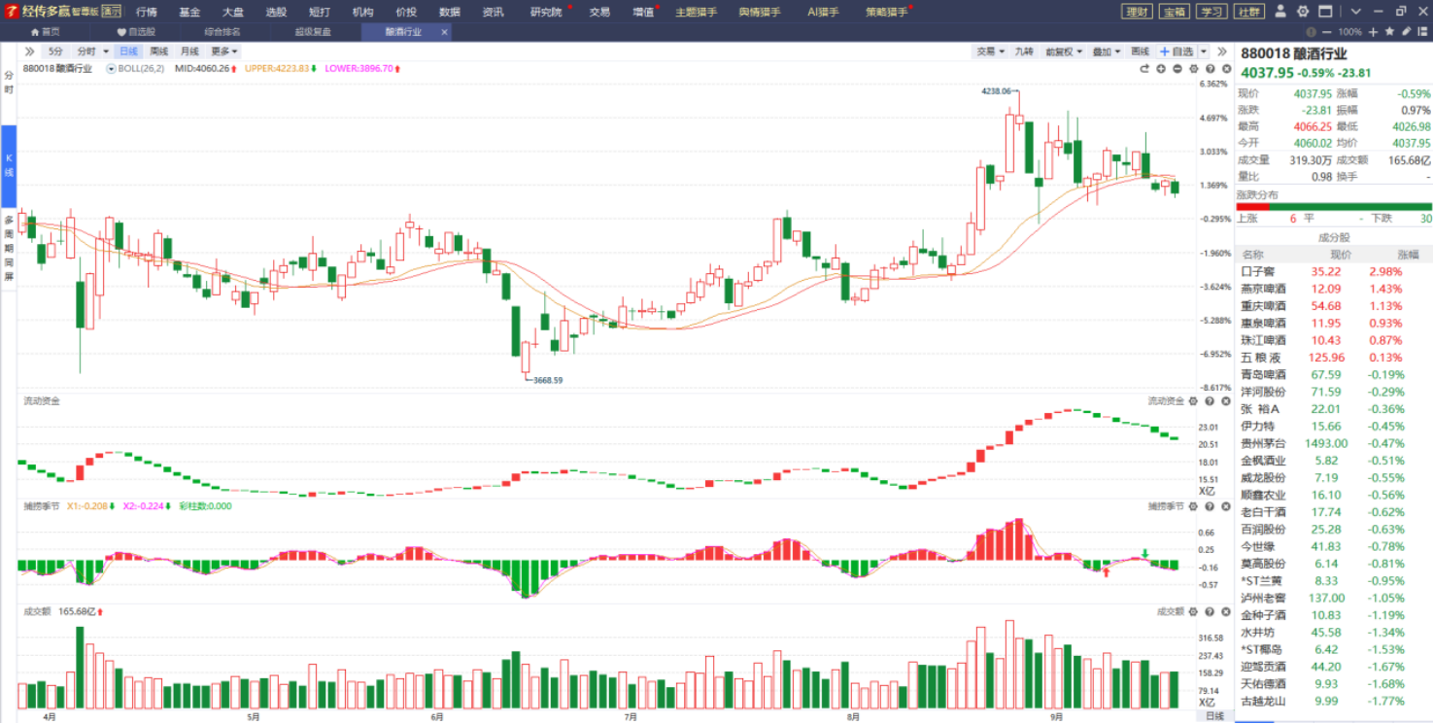
Task: Click the star favorite icon in toolbar
Action: click(x=1389, y=32)
